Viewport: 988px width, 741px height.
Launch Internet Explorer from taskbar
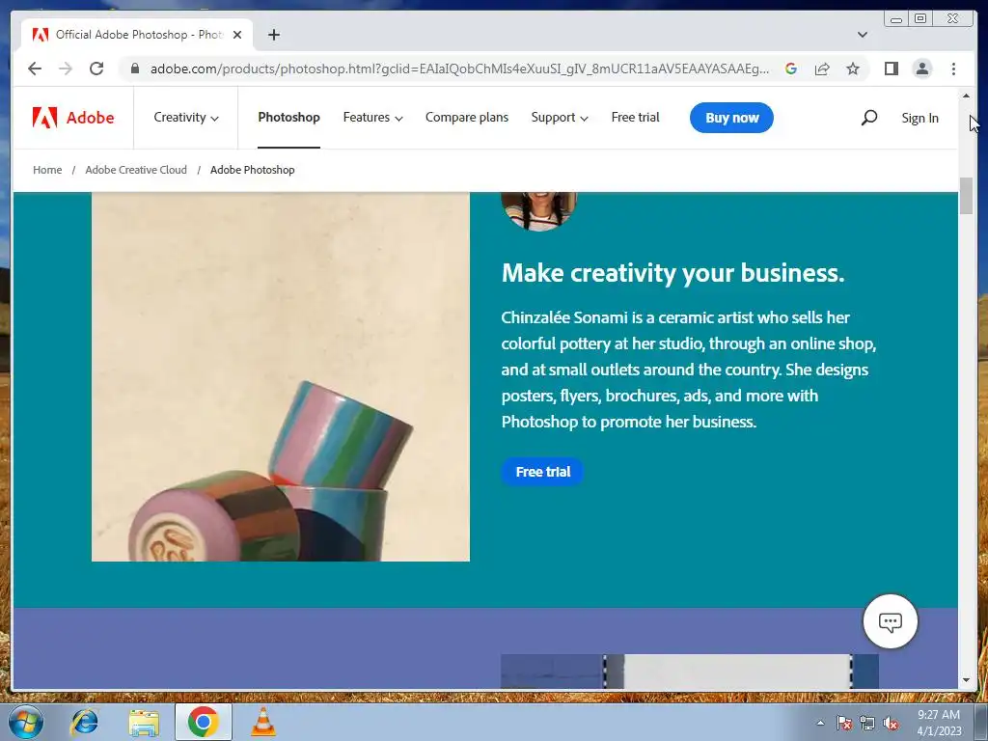(84, 722)
